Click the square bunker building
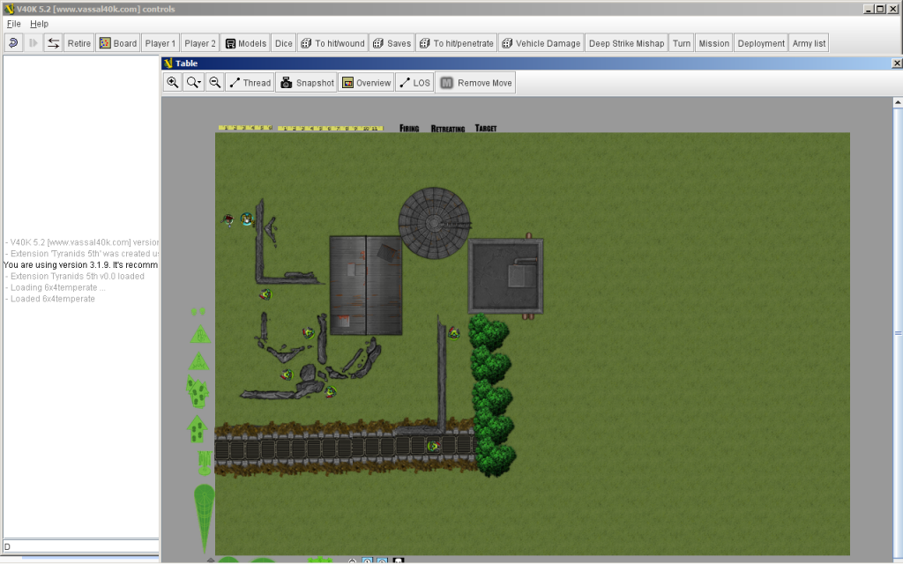The width and height of the screenshot is (903, 564). click(505, 276)
